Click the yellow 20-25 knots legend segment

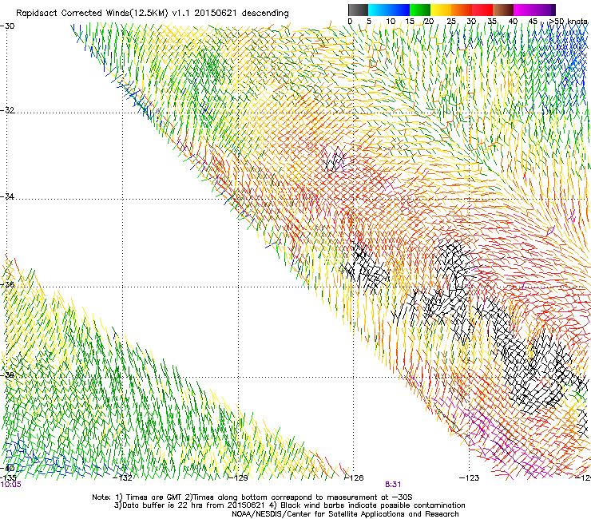[x=441, y=10]
